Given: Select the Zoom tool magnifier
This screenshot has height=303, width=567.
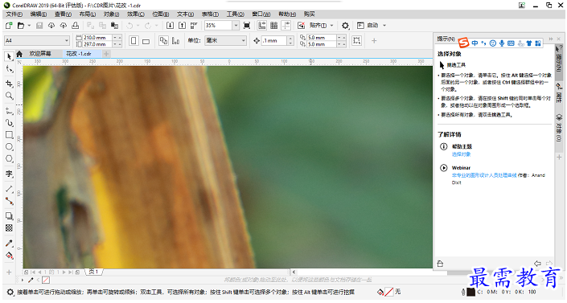Looking at the screenshot, I should click(x=10, y=96).
